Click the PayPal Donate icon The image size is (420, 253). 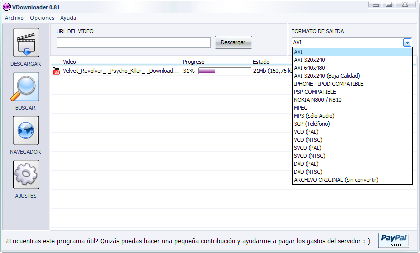[x=394, y=240]
